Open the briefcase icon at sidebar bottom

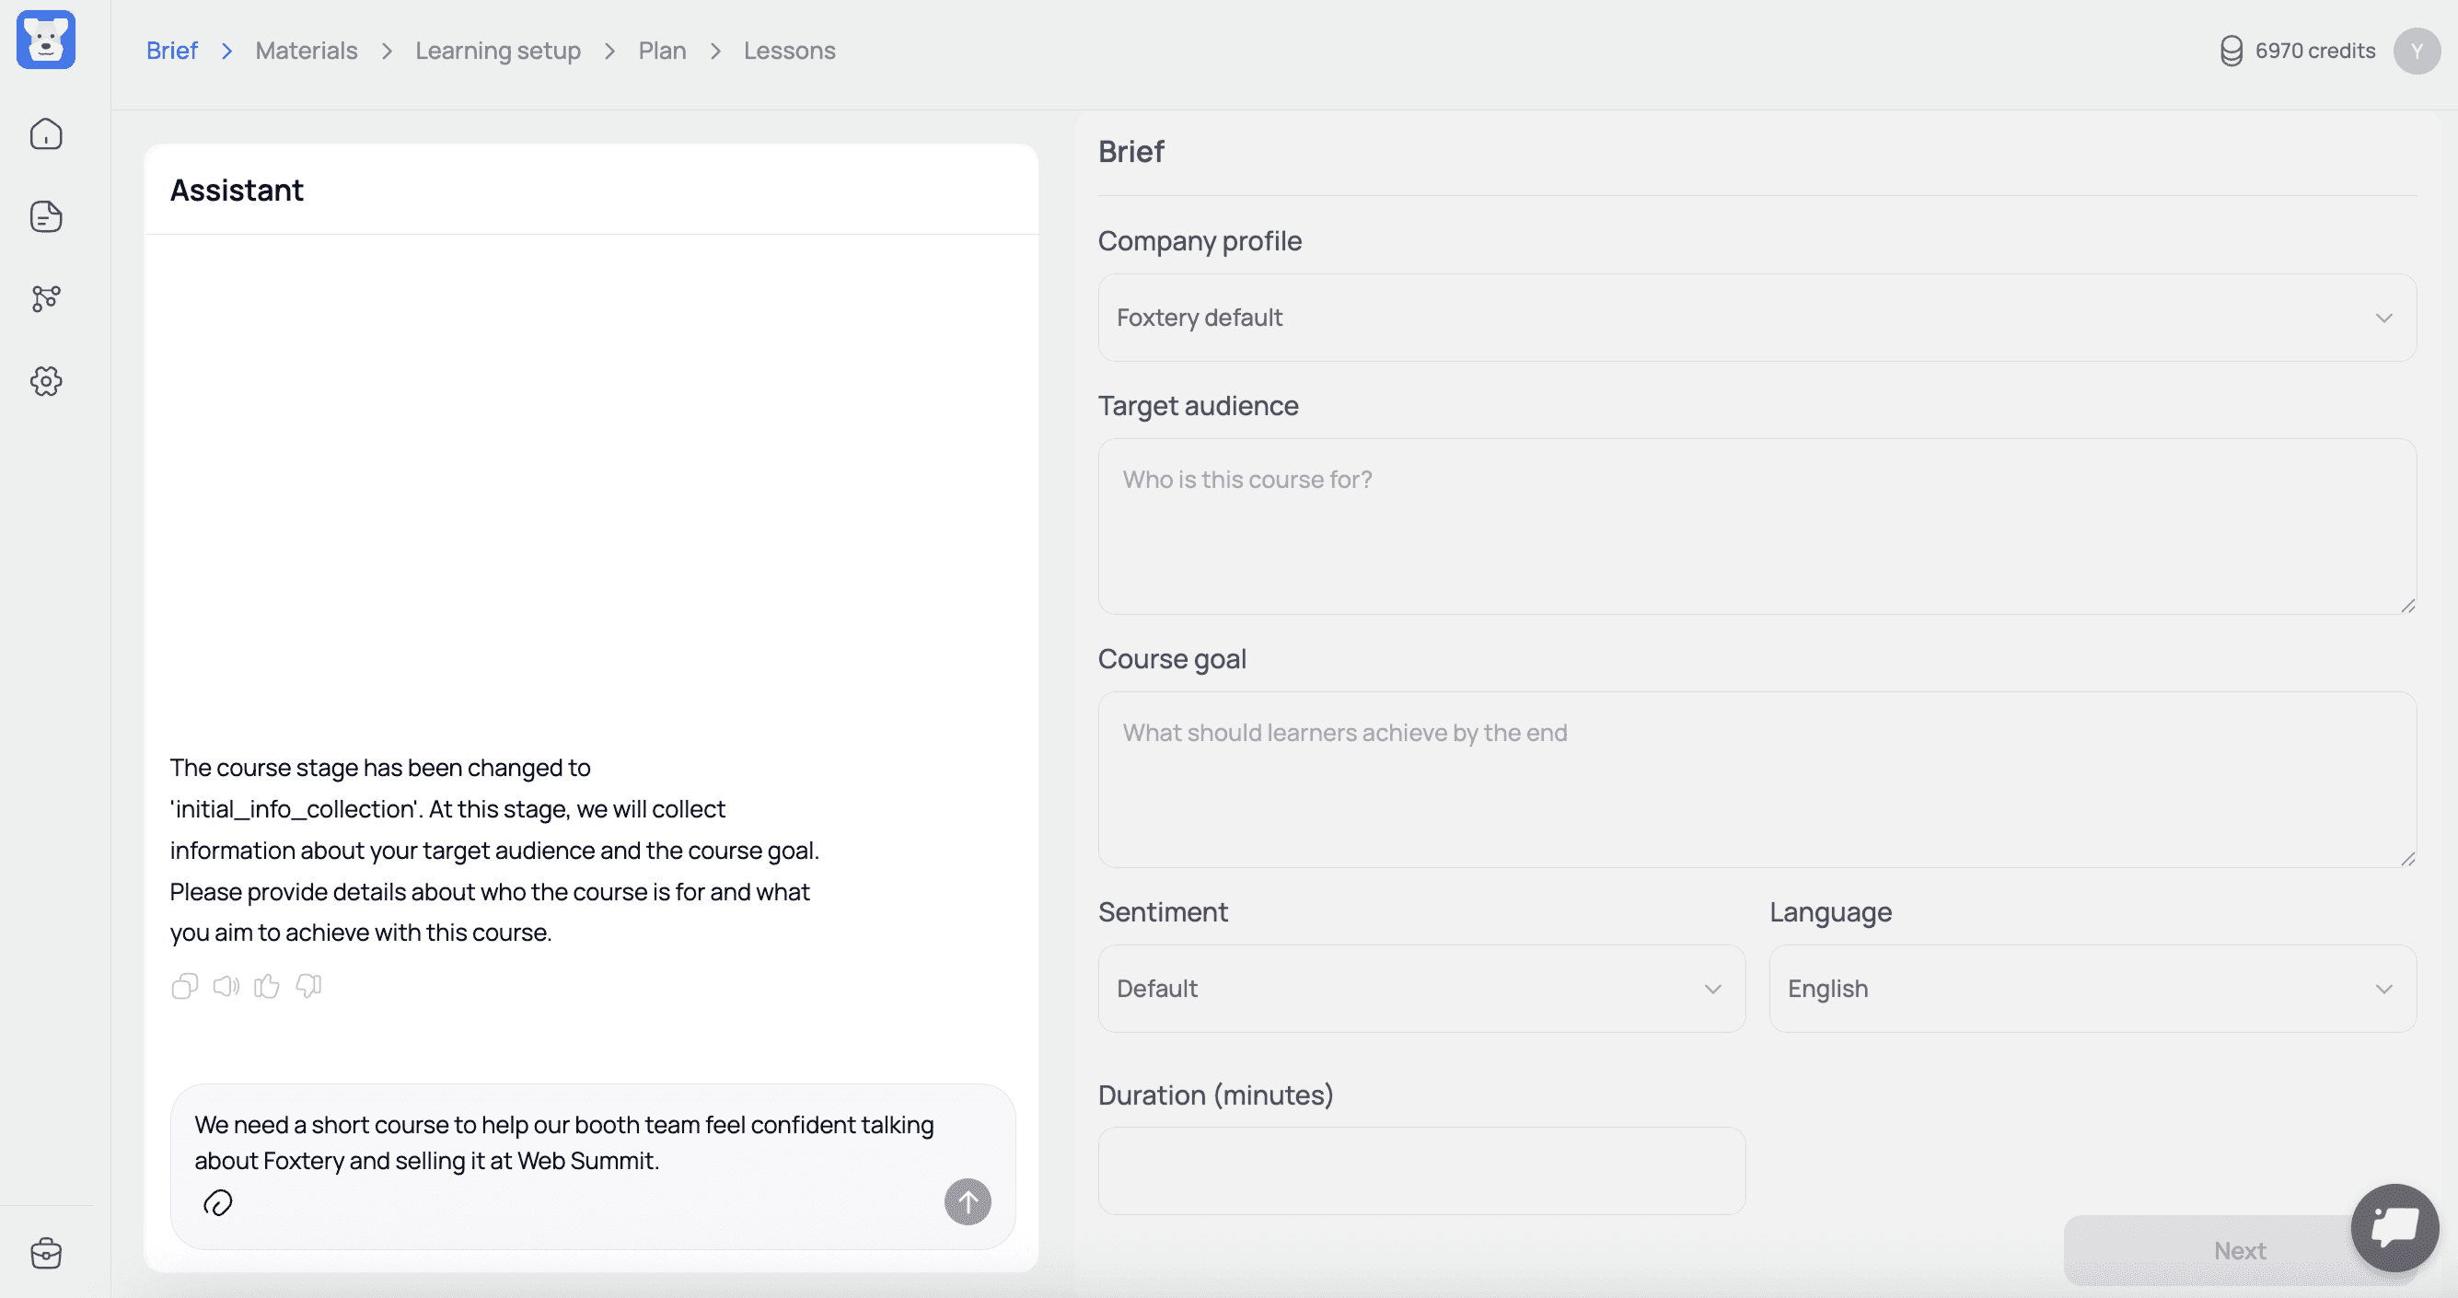tap(46, 1253)
